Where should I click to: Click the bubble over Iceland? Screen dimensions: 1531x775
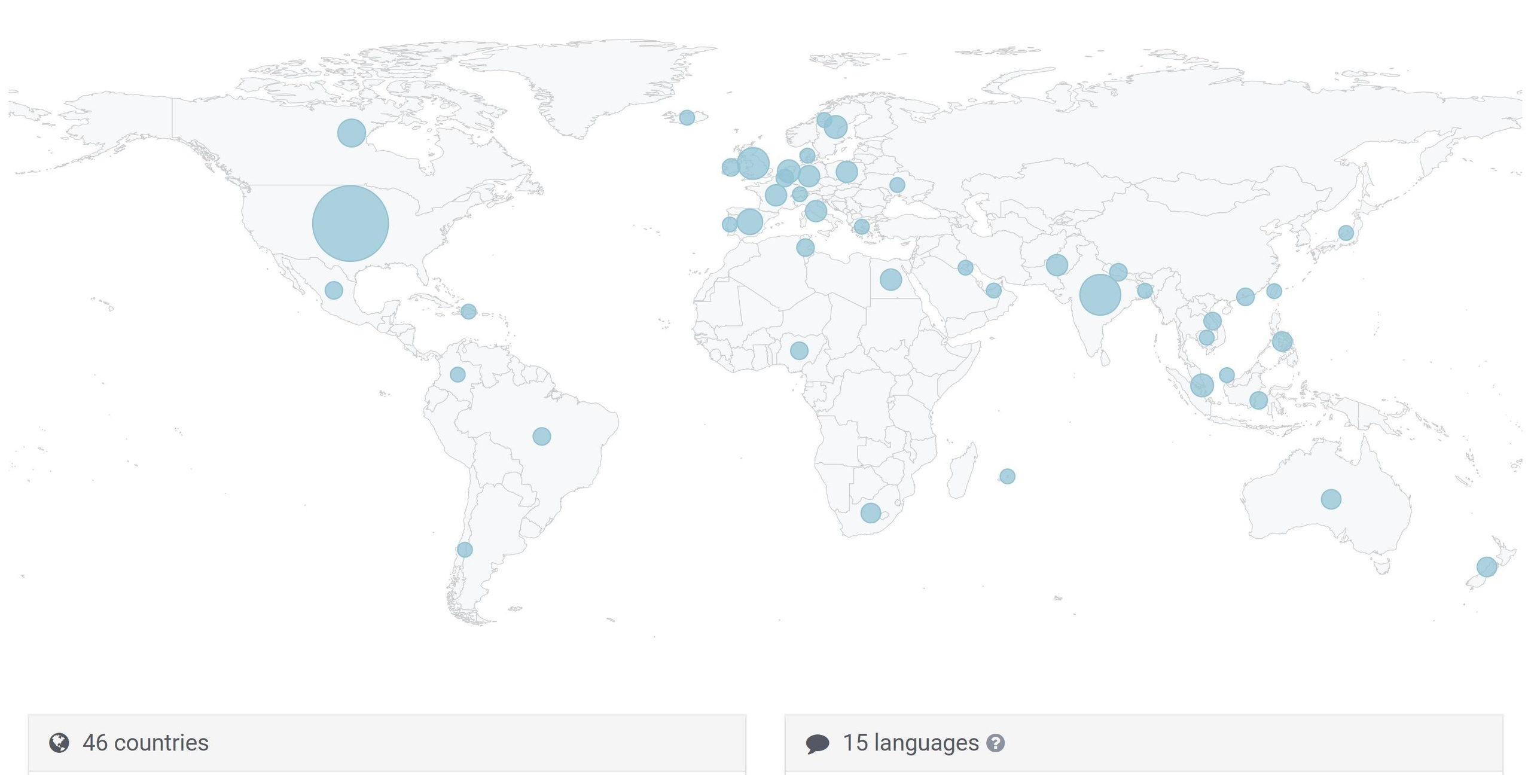point(687,117)
